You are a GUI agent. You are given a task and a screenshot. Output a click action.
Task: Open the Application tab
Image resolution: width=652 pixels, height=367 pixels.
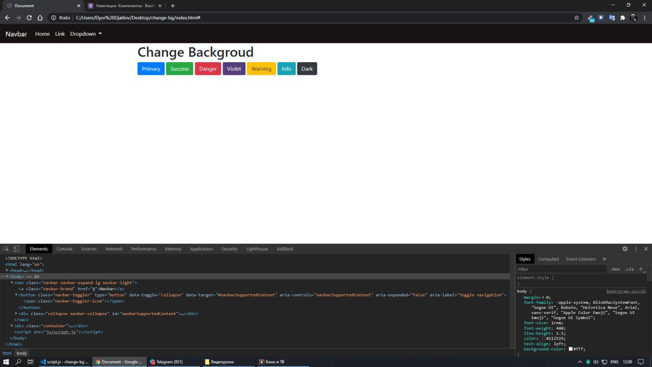coord(201,249)
